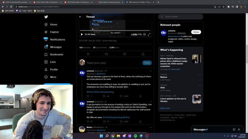
Task: Open the More menu in sidebar
Action: 50,77
